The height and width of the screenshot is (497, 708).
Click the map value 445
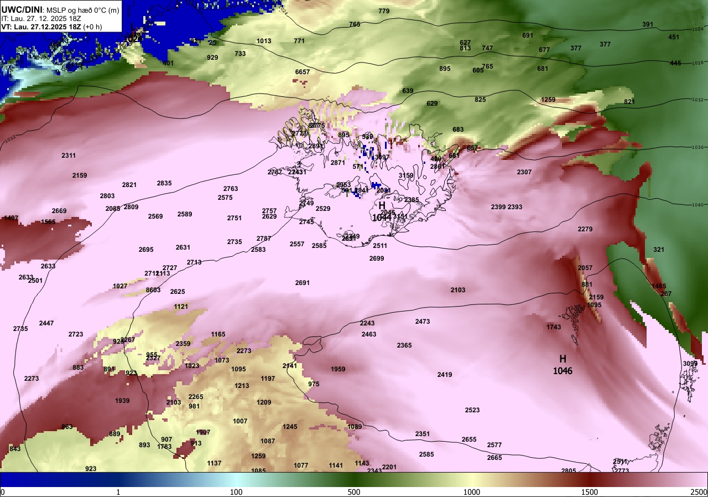point(675,63)
